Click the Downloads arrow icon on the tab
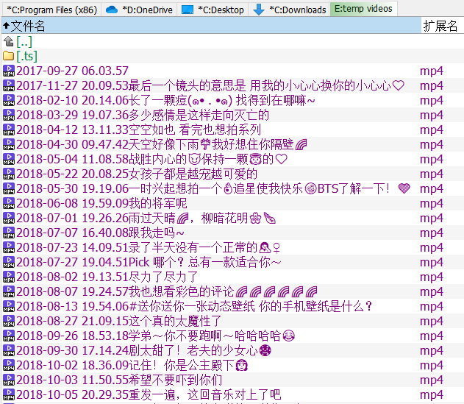 coord(259,10)
